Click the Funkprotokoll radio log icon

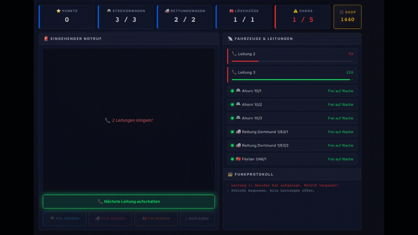pos(230,174)
